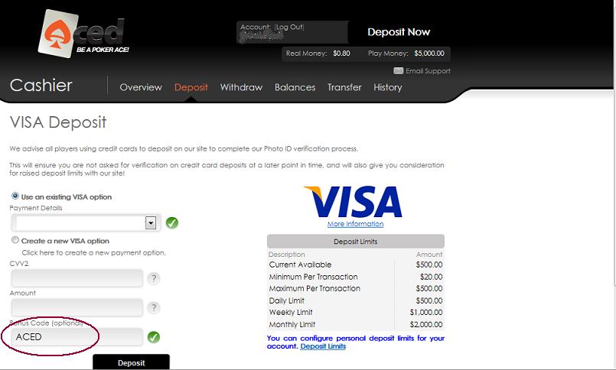The image size is (616, 370).
Task: Focus the Amount input field
Action: tap(77, 307)
